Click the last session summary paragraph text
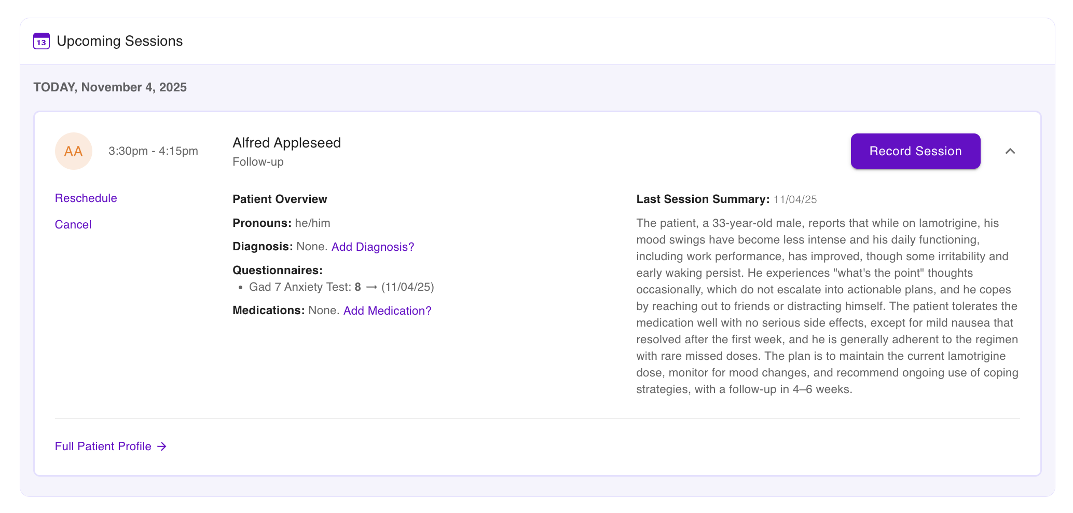The height and width of the screenshot is (513, 1073). pos(827,306)
